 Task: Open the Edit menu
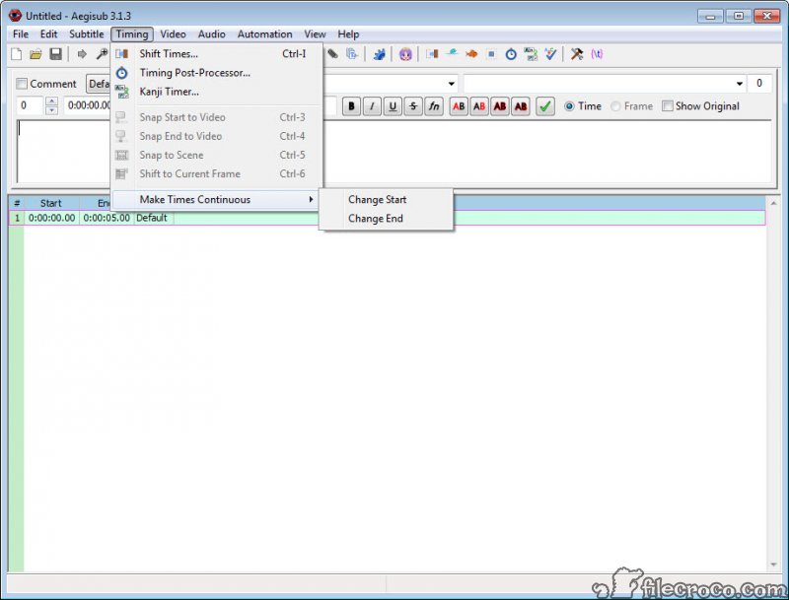point(48,34)
